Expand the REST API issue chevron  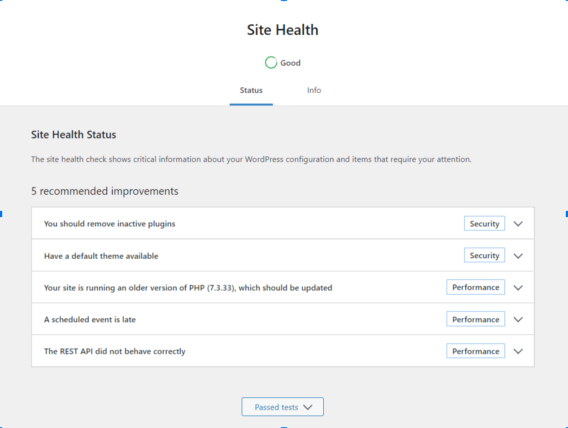[518, 351]
